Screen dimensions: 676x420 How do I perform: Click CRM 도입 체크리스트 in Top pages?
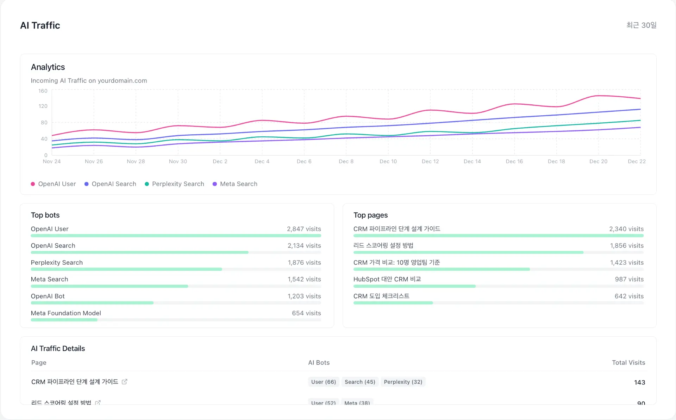pos(381,296)
